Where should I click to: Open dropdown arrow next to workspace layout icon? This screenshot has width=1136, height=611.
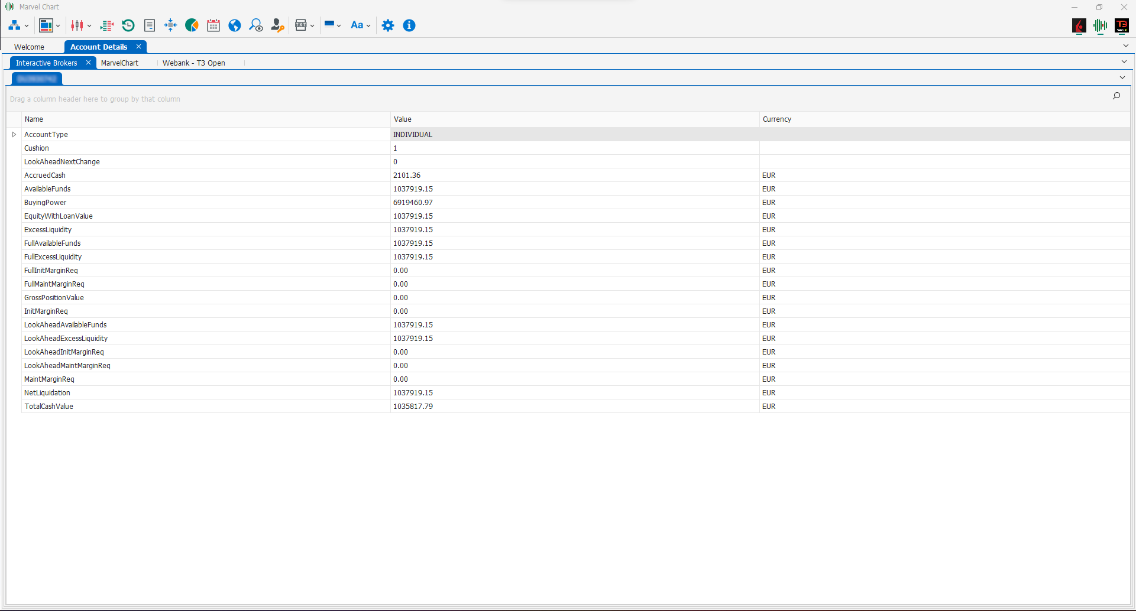click(x=58, y=26)
